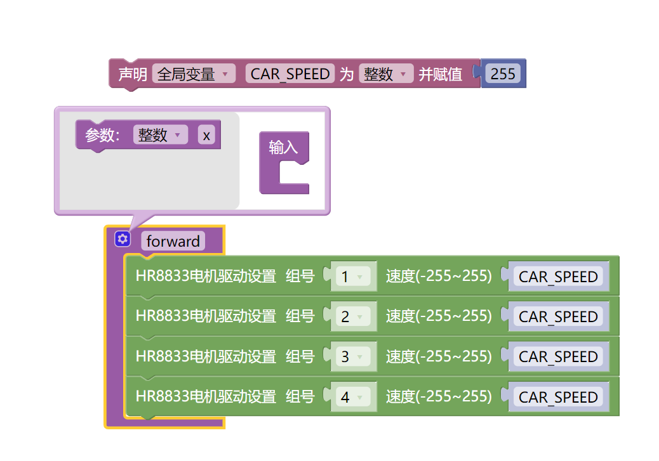659x461 pixels.
Task: Click 为 label in declaration block
Action: point(347,74)
